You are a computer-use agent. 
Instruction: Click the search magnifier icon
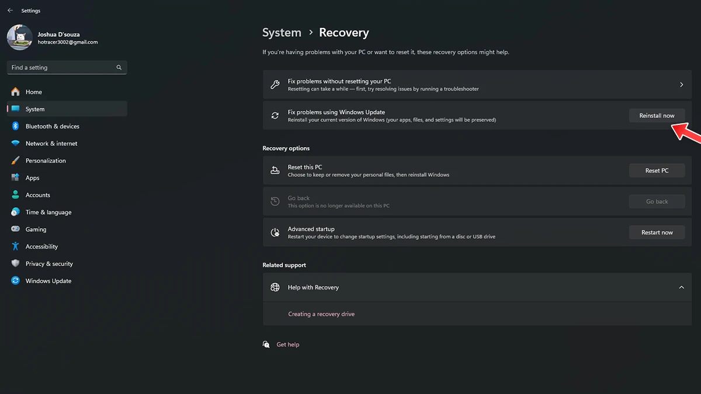coord(119,68)
